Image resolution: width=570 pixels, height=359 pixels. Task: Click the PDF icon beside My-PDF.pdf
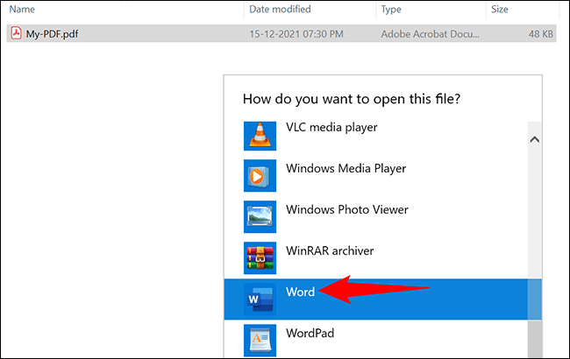pos(16,33)
